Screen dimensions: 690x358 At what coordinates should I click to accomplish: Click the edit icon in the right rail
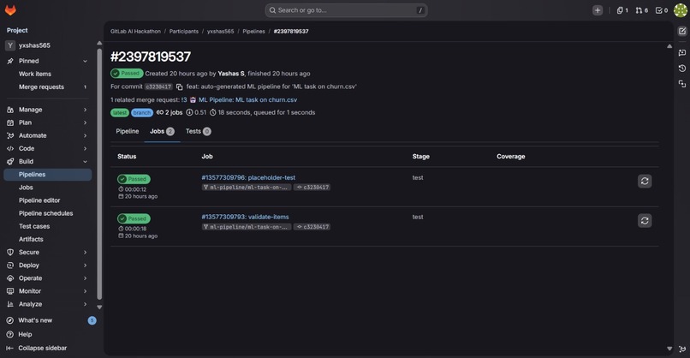(x=682, y=31)
